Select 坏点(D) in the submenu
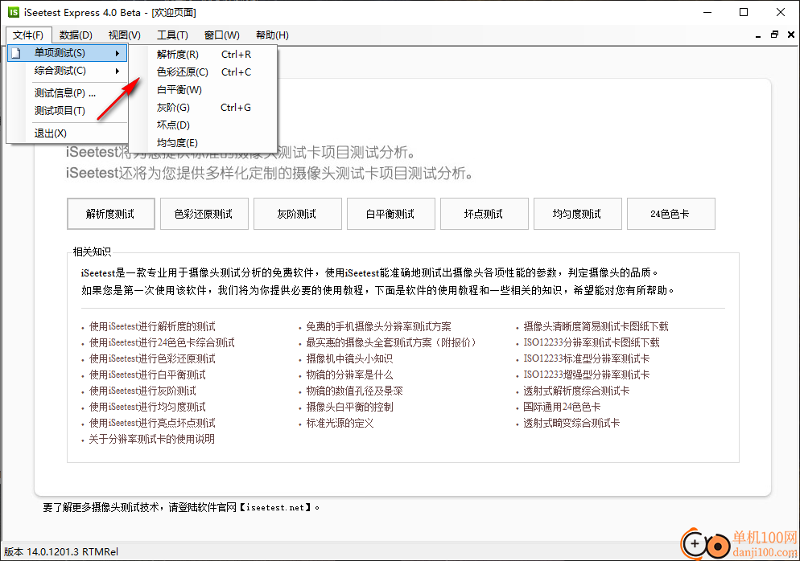 (x=203, y=125)
